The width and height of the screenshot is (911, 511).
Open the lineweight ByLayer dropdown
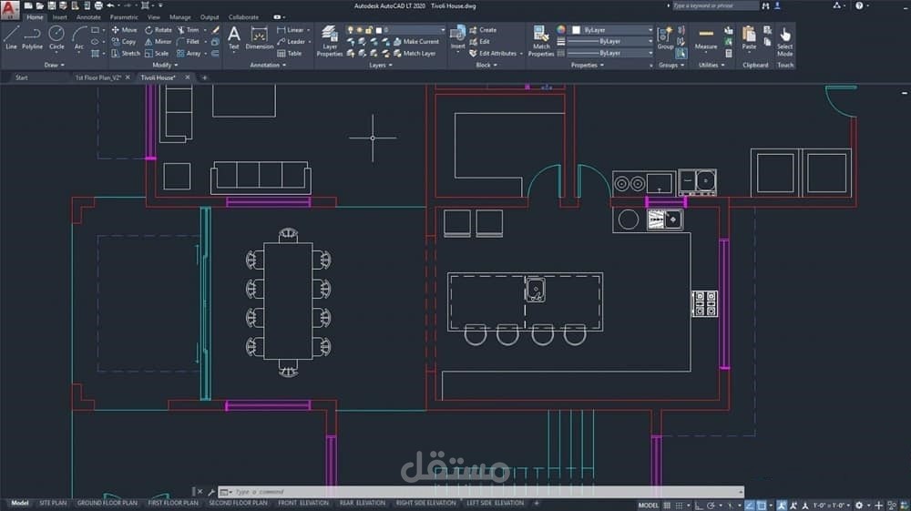click(x=610, y=41)
